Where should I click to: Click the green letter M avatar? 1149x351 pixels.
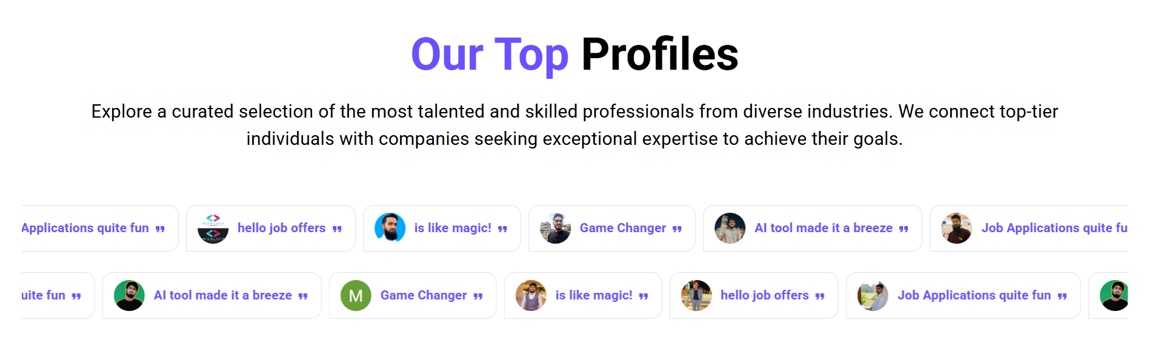356,295
